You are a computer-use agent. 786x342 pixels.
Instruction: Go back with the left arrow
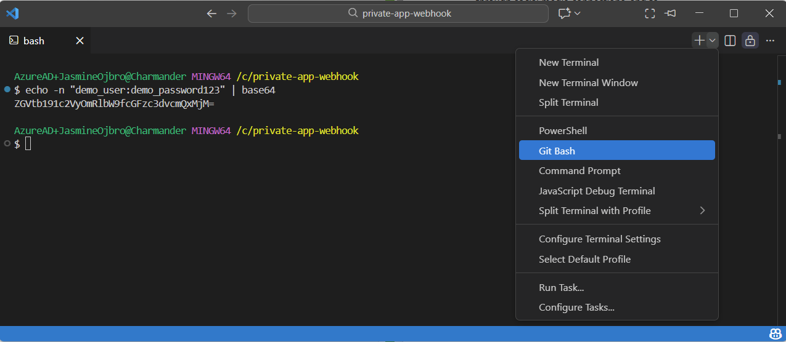point(211,13)
